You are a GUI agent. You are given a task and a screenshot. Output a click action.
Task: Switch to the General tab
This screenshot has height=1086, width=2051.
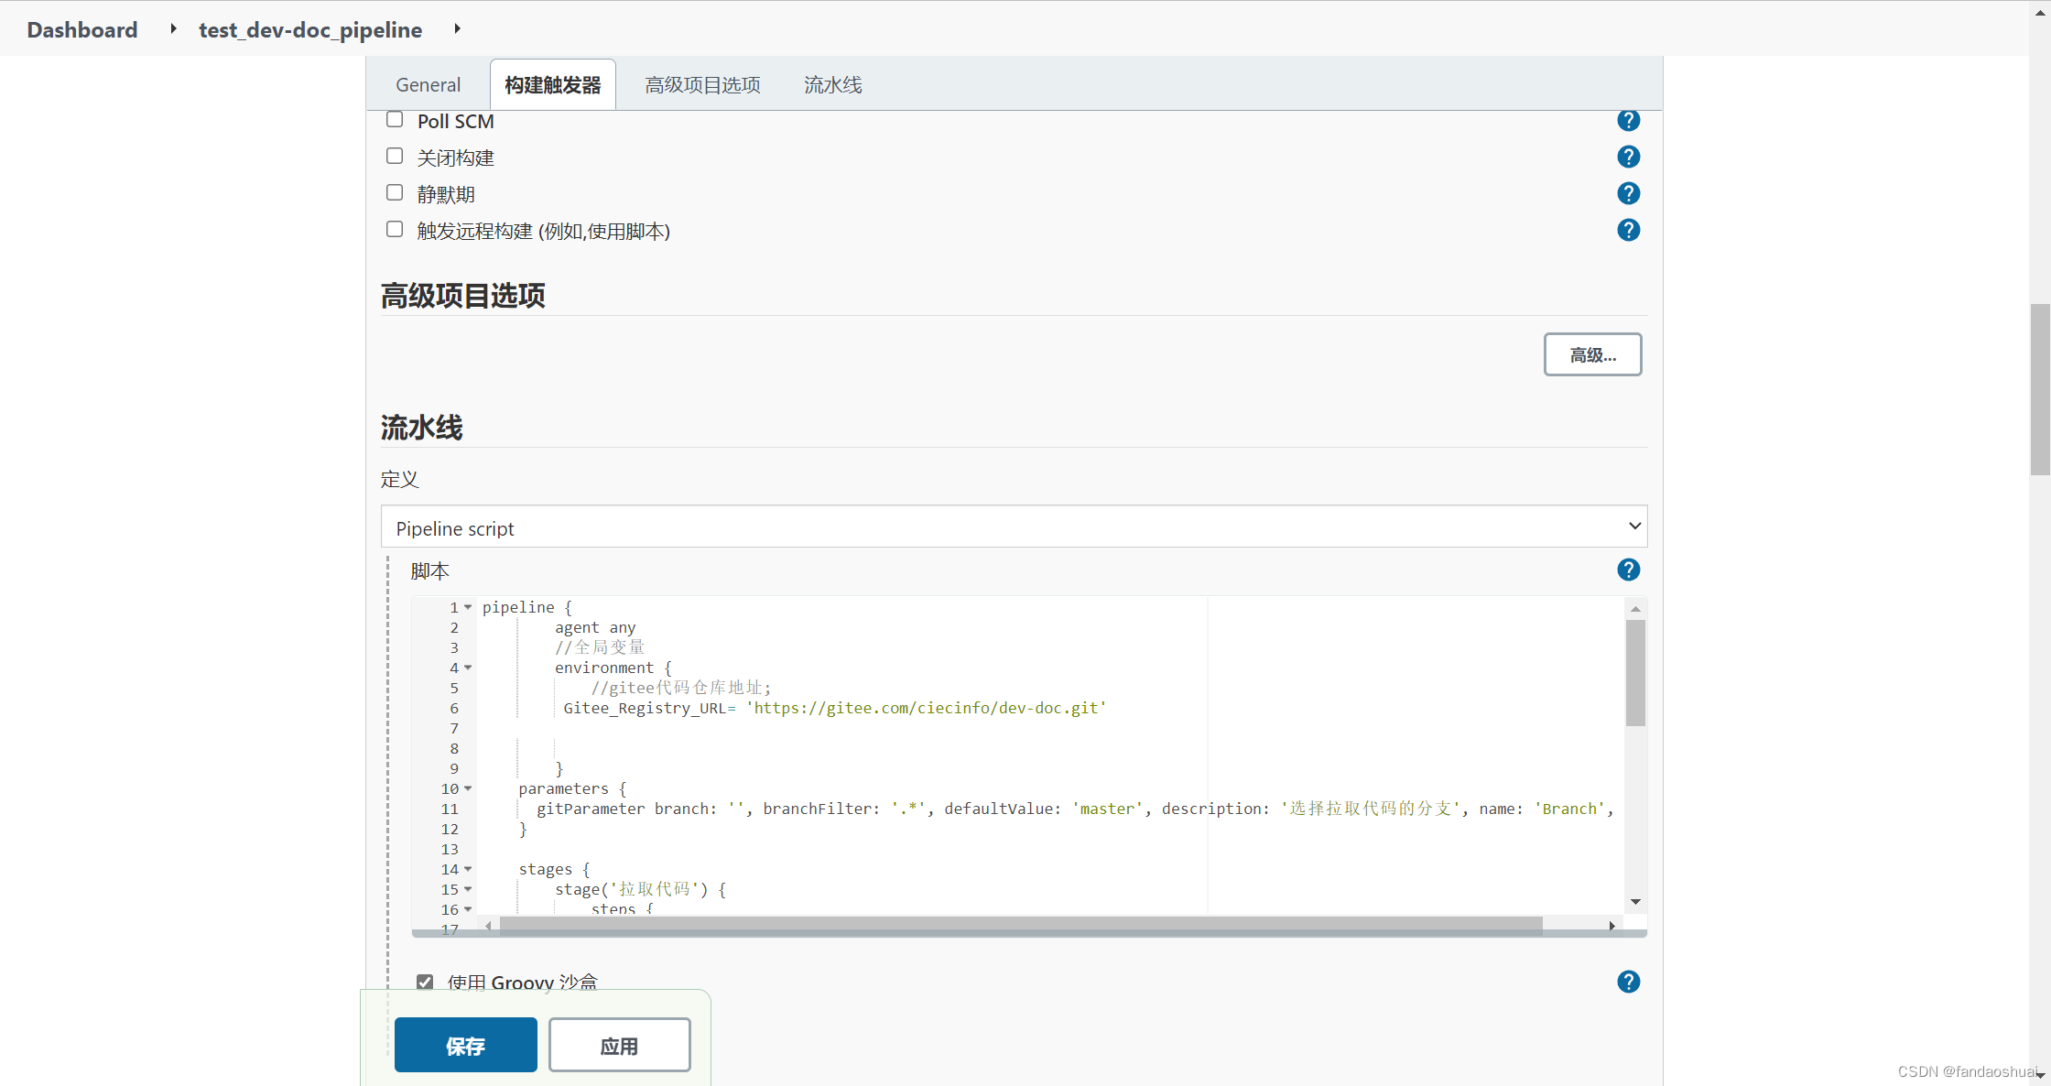(427, 83)
